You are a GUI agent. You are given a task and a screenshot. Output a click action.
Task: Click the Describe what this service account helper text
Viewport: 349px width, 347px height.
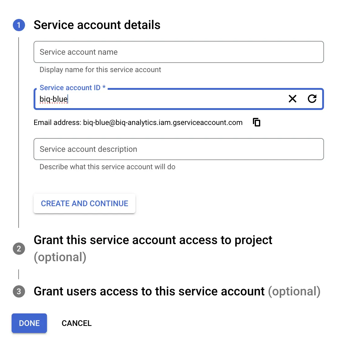[107, 167]
